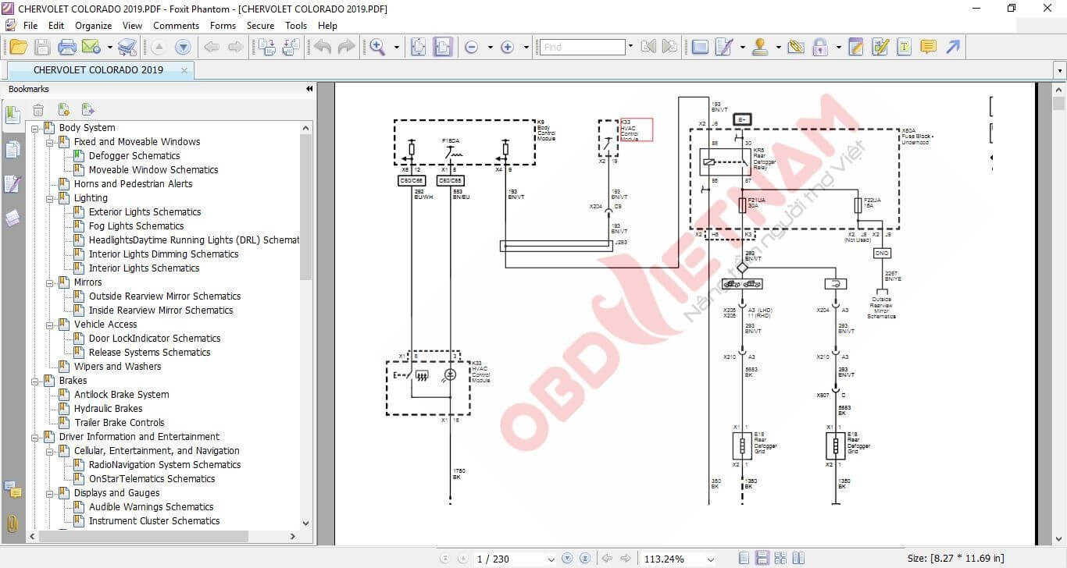Collapse the Bookmarks panel double-arrow

pyautogui.click(x=309, y=89)
